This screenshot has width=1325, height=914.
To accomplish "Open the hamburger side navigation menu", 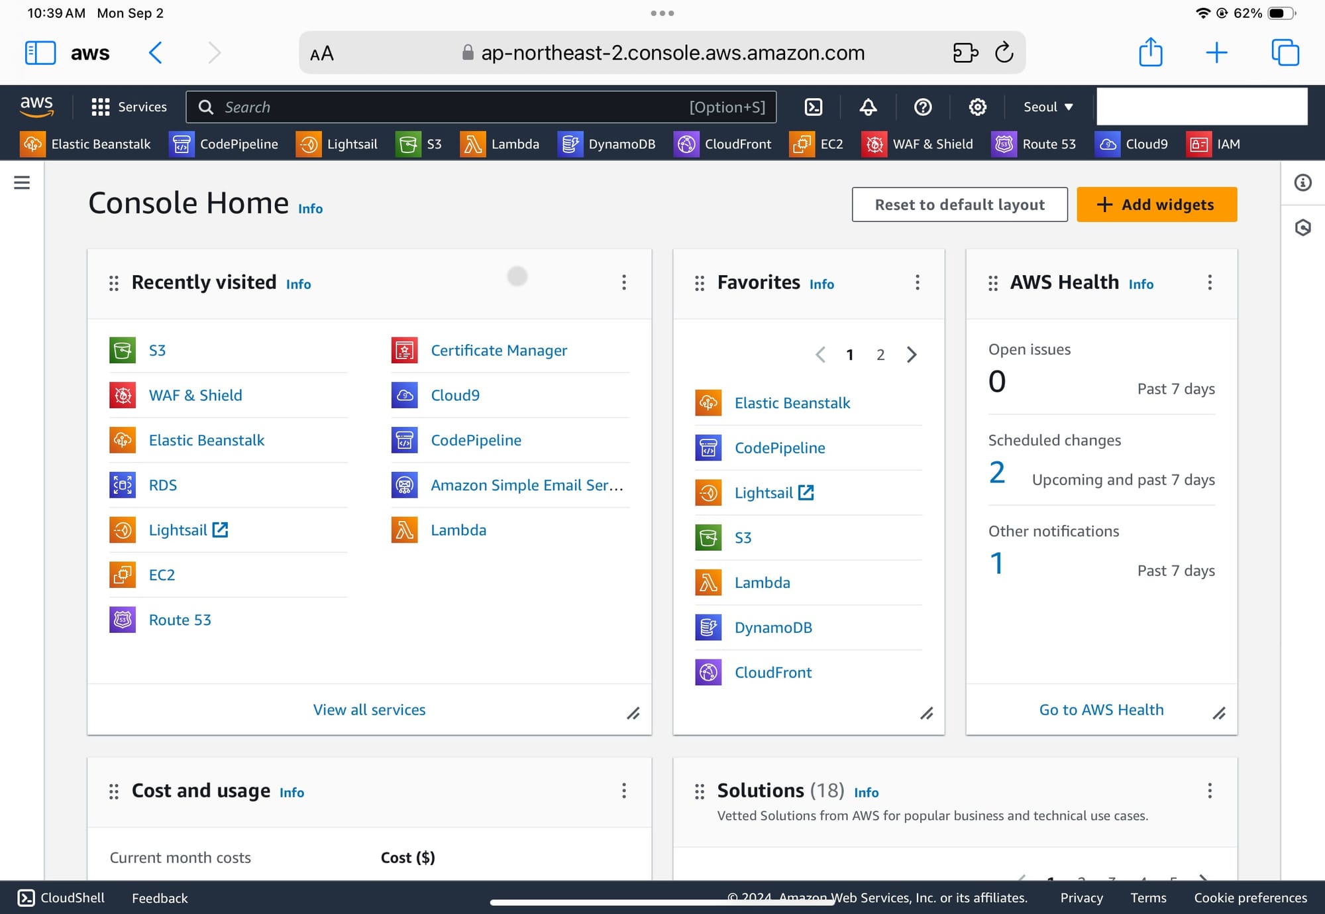I will pyautogui.click(x=22, y=182).
